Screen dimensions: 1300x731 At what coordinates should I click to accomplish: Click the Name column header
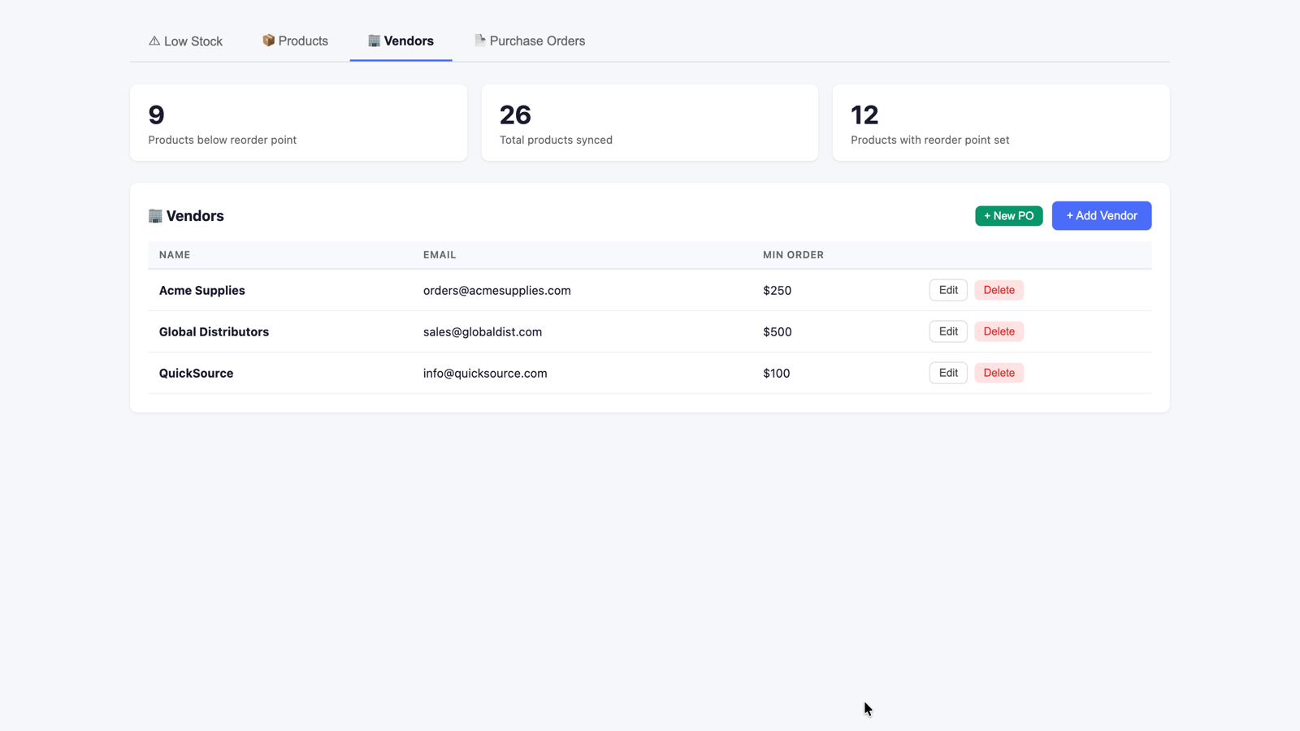[175, 255]
